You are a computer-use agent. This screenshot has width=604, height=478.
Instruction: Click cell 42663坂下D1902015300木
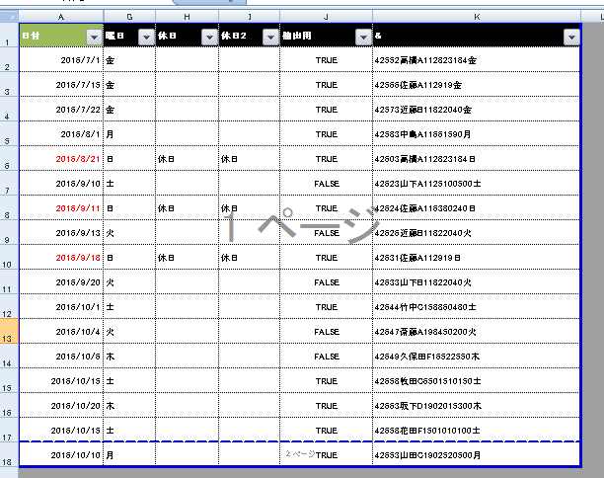point(477,405)
